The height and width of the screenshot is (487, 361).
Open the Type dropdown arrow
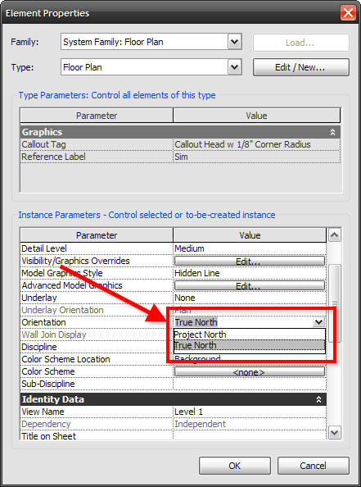coord(234,67)
